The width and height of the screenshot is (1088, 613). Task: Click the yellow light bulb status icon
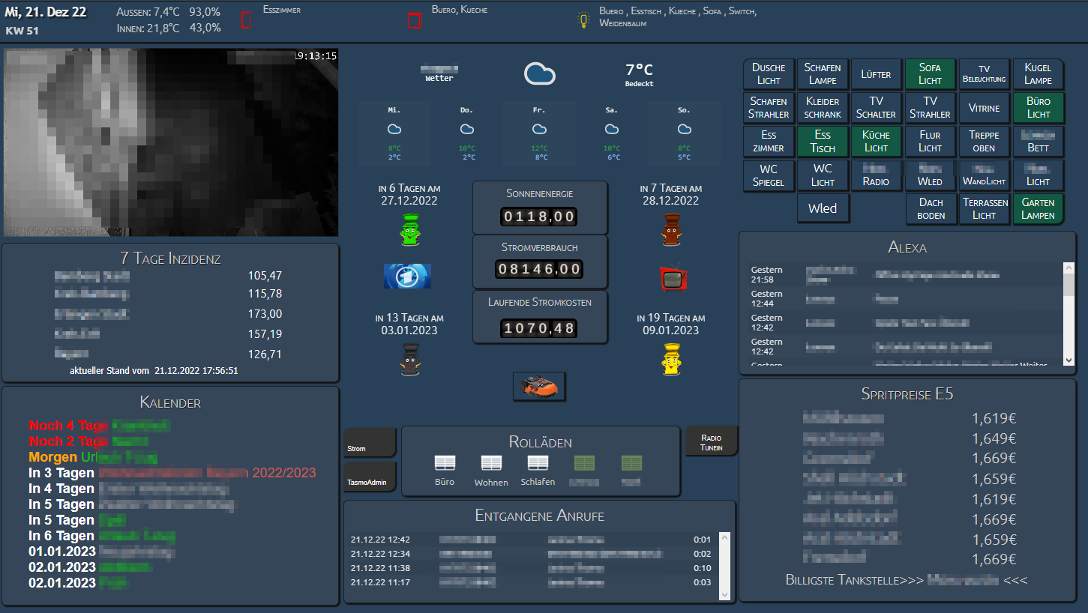click(583, 20)
